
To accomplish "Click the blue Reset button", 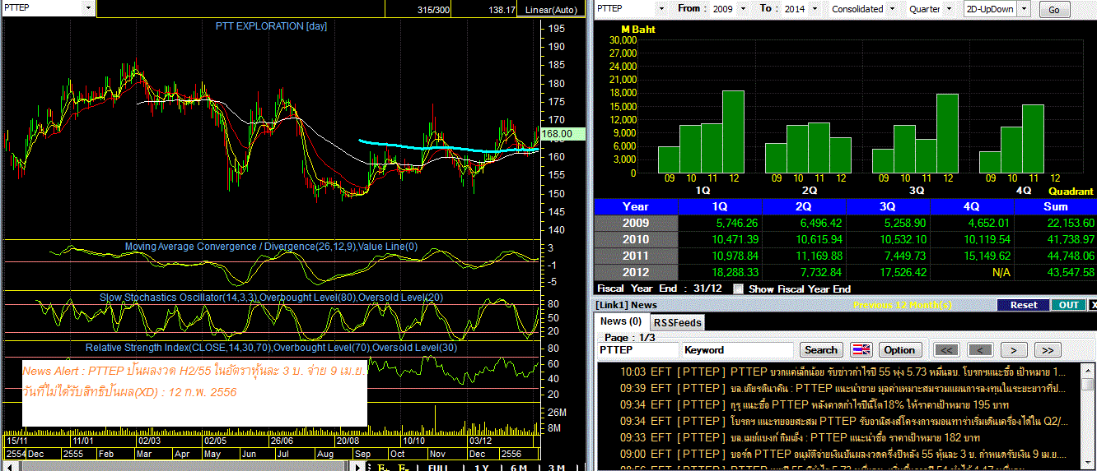I will (x=1024, y=305).
